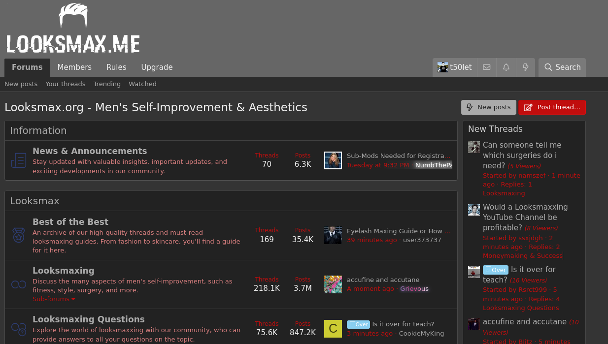Image resolution: width=608 pixels, height=344 pixels.
Task: Open the Rules tab
Action: 116,67
